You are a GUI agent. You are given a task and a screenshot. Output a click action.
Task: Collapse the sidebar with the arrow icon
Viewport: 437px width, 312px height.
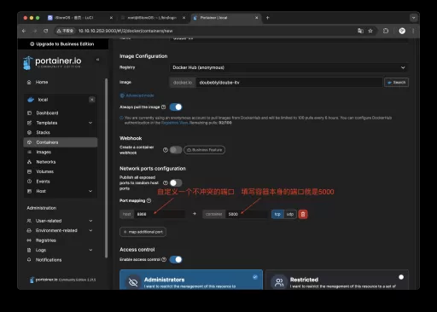click(97, 60)
